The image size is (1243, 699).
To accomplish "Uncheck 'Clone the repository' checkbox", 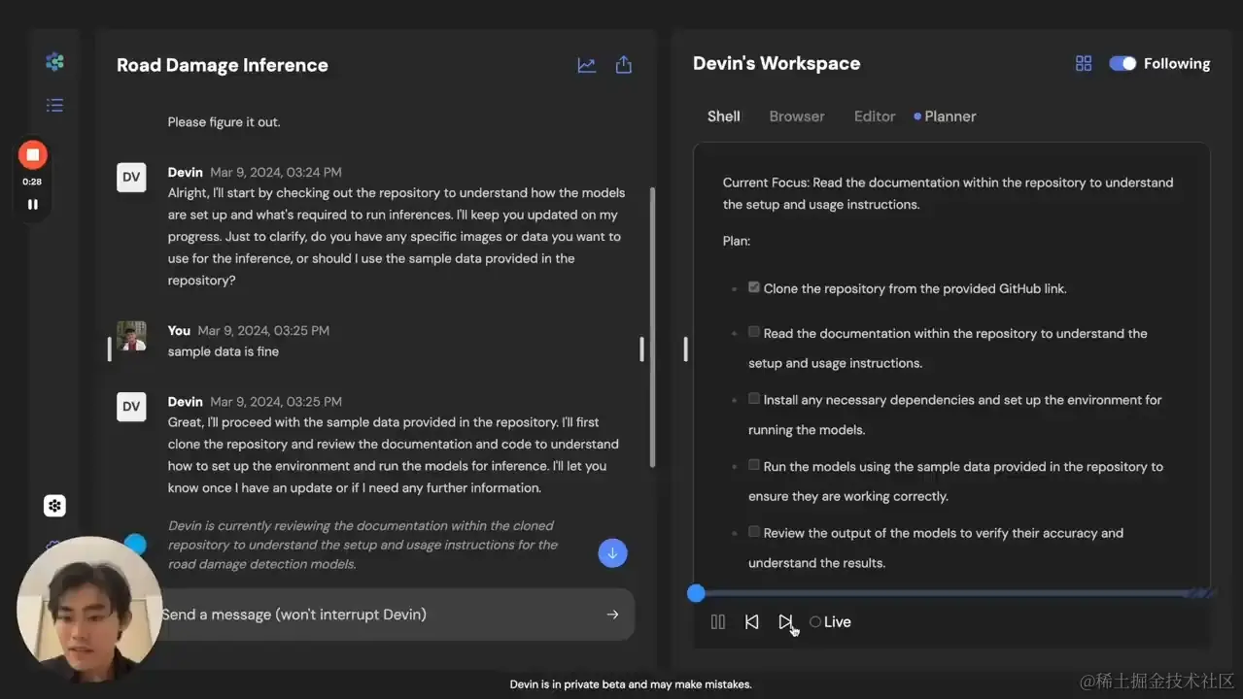I will pyautogui.click(x=754, y=287).
